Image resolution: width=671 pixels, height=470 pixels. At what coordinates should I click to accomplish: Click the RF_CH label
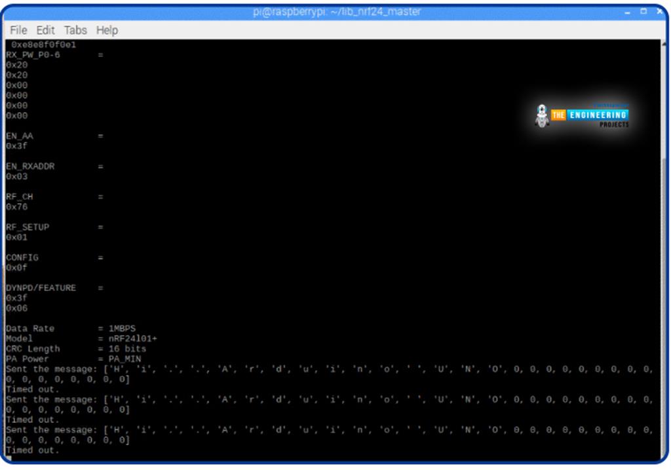[19, 197]
